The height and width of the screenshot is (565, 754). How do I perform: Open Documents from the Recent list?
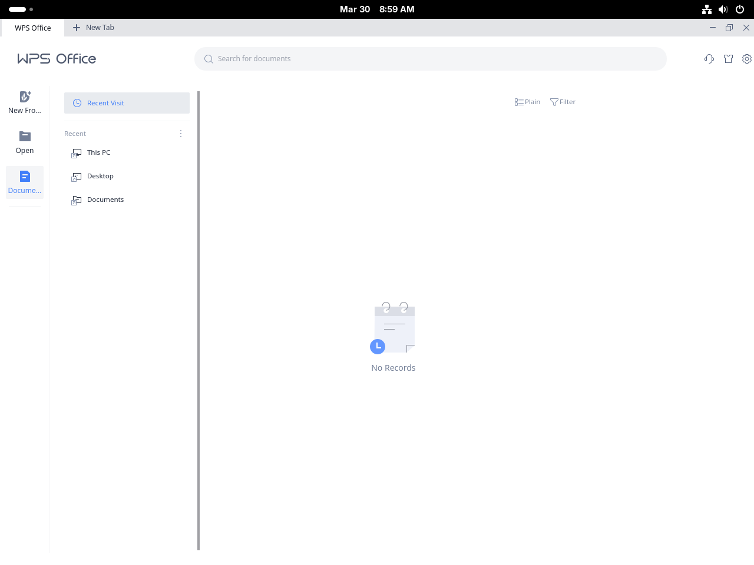click(105, 200)
